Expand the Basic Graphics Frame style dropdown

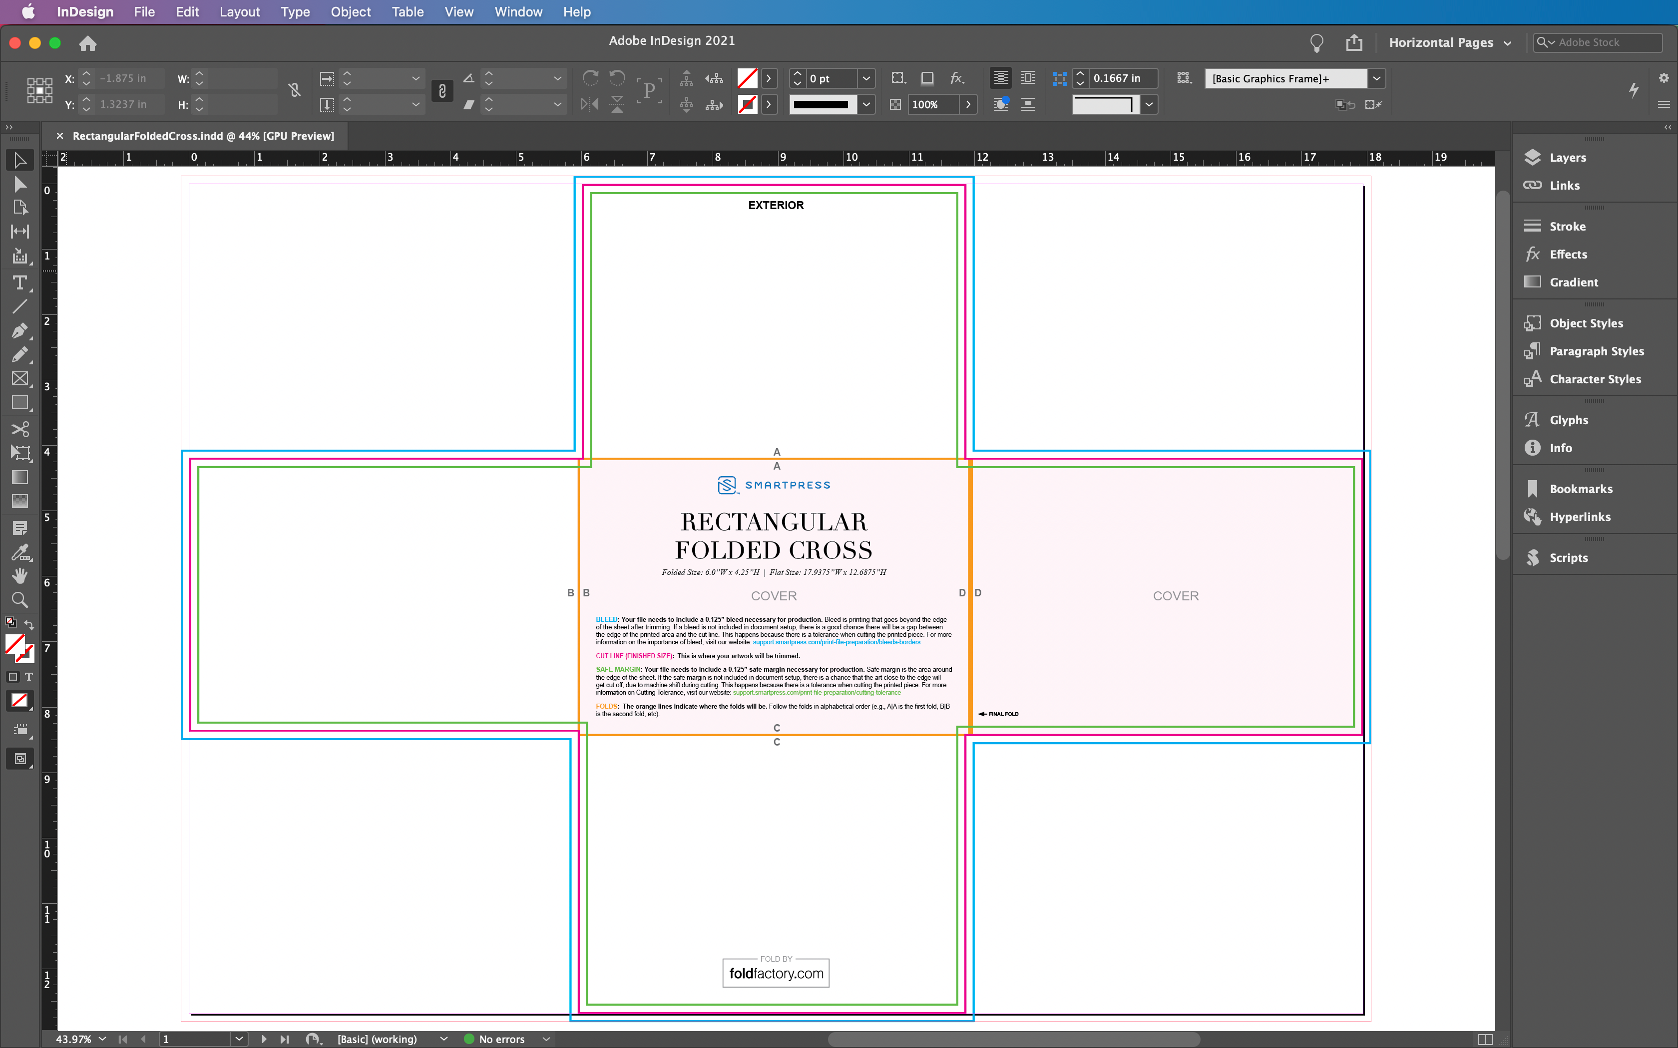tap(1377, 78)
